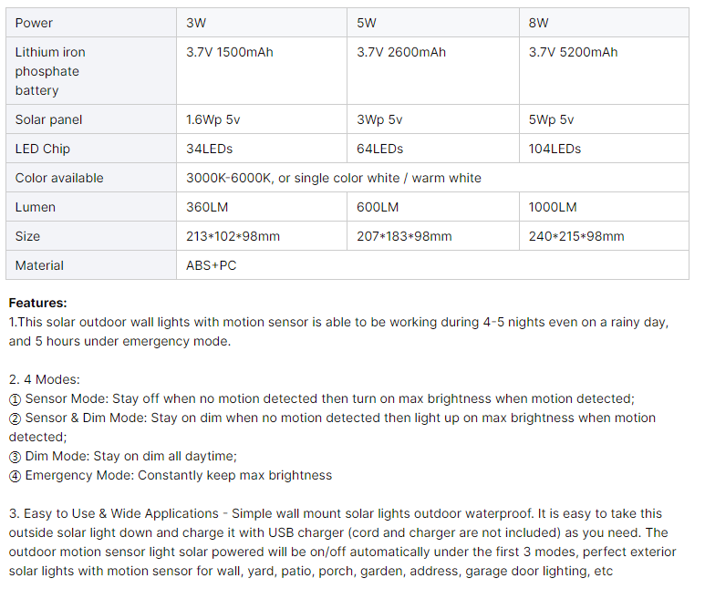Select the 3000K-6000K color description cell
The image size is (705, 599).
tap(432, 178)
